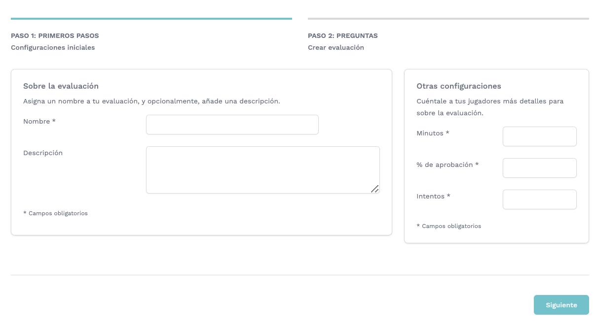Select the % de aprobación input
Image resolution: width=595 pixels, height=327 pixels.
point(539,168)
